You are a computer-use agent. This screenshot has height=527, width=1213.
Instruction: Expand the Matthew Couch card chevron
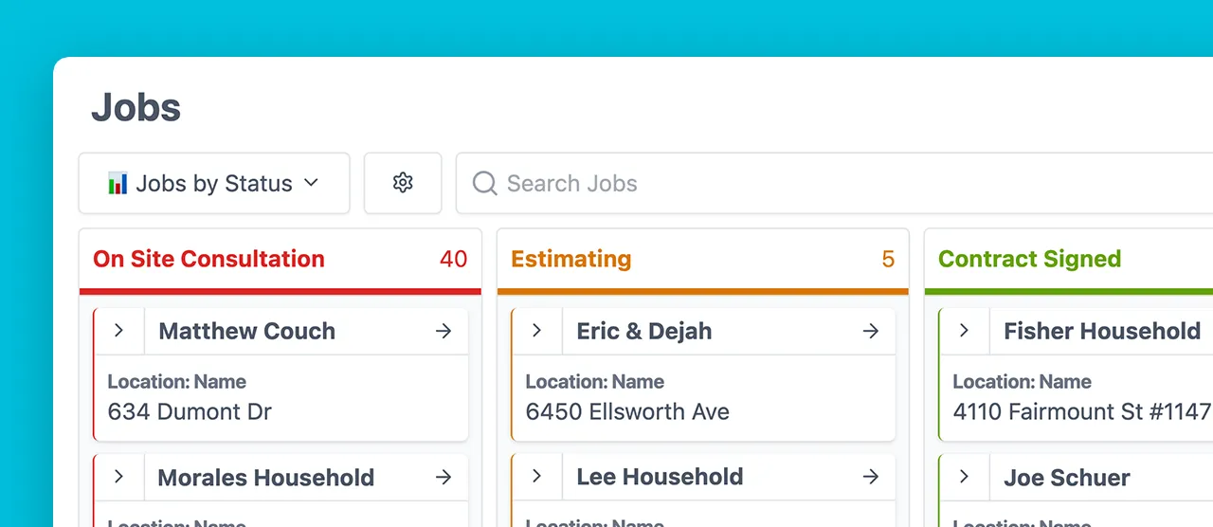pyautogui.click(x=119, y=331)
